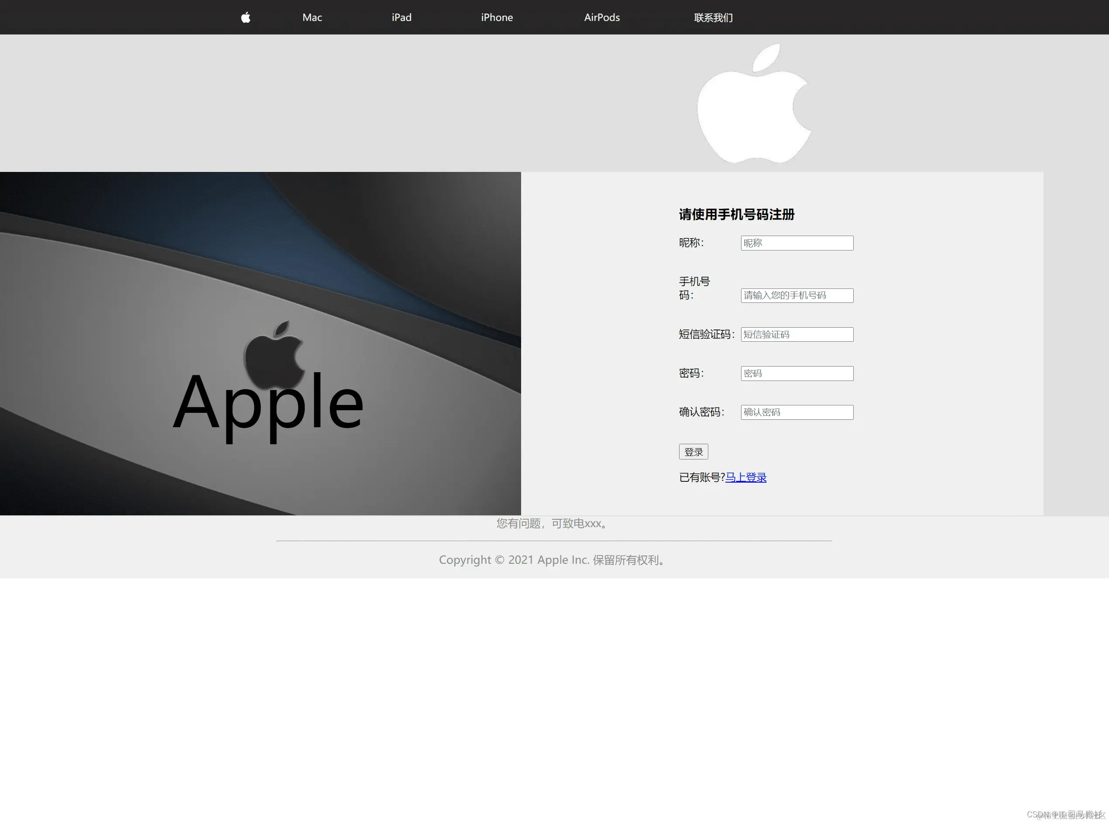Click the Copyright 2021 Apple Inc. footer text

pyautogui.click(x=553, y=560)
